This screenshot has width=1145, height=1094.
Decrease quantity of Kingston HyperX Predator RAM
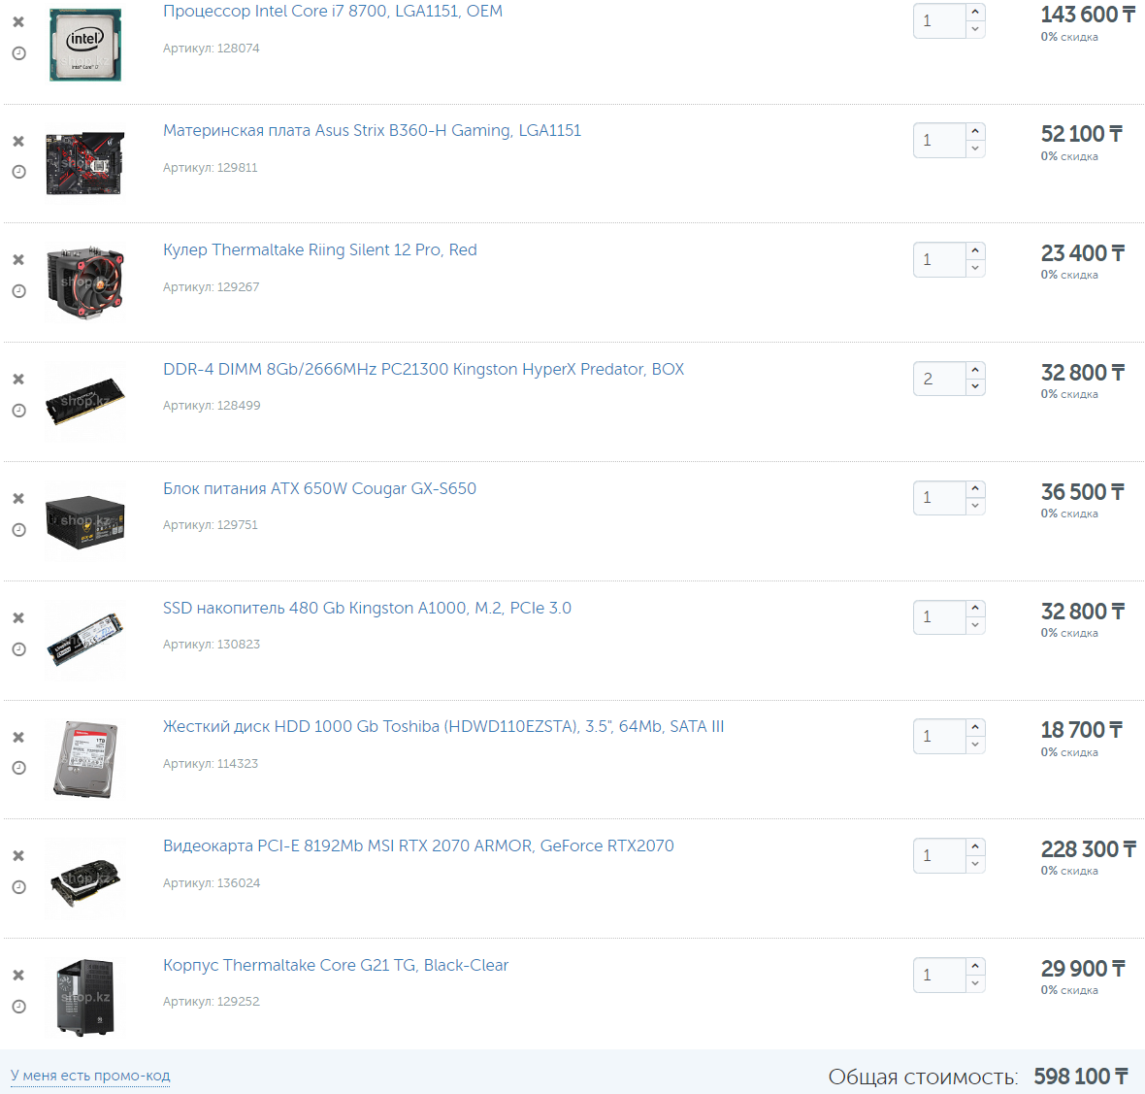[x=975, y=387]
